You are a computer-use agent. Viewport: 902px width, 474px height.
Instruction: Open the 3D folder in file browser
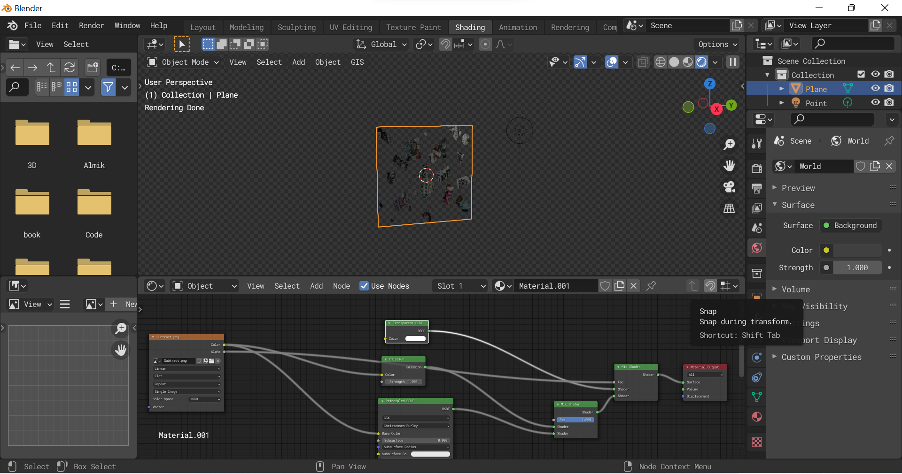tap(32, 144)
